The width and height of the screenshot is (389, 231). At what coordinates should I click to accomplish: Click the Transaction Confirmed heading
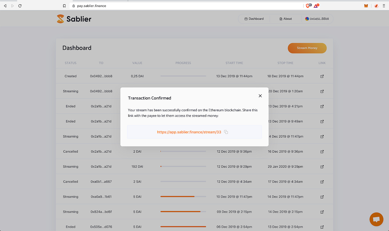150,98
